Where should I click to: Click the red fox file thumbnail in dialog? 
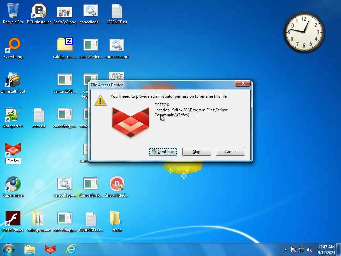coord(131,123)
